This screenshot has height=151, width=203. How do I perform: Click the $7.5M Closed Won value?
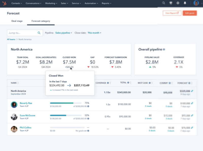(69, 62)
